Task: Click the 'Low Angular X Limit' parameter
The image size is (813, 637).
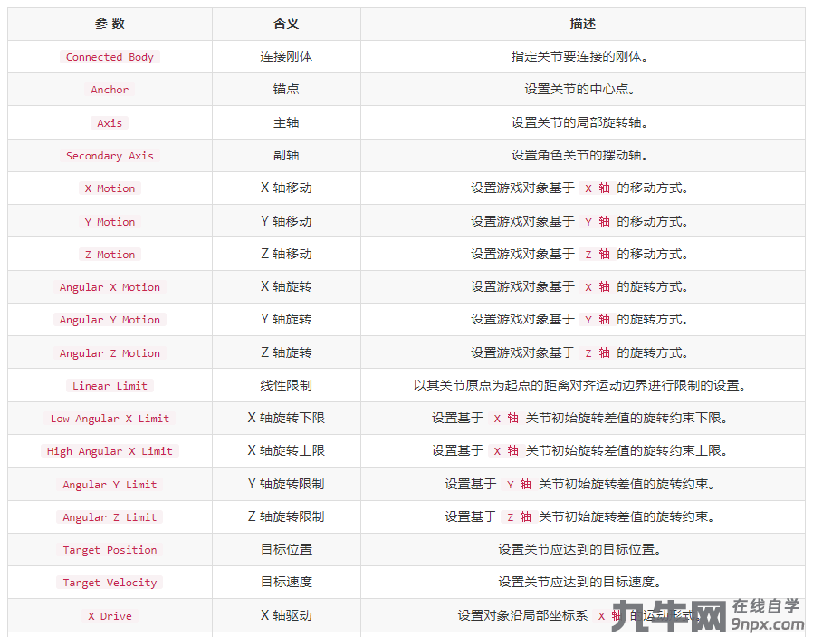Action: click(x=110, y=418)
